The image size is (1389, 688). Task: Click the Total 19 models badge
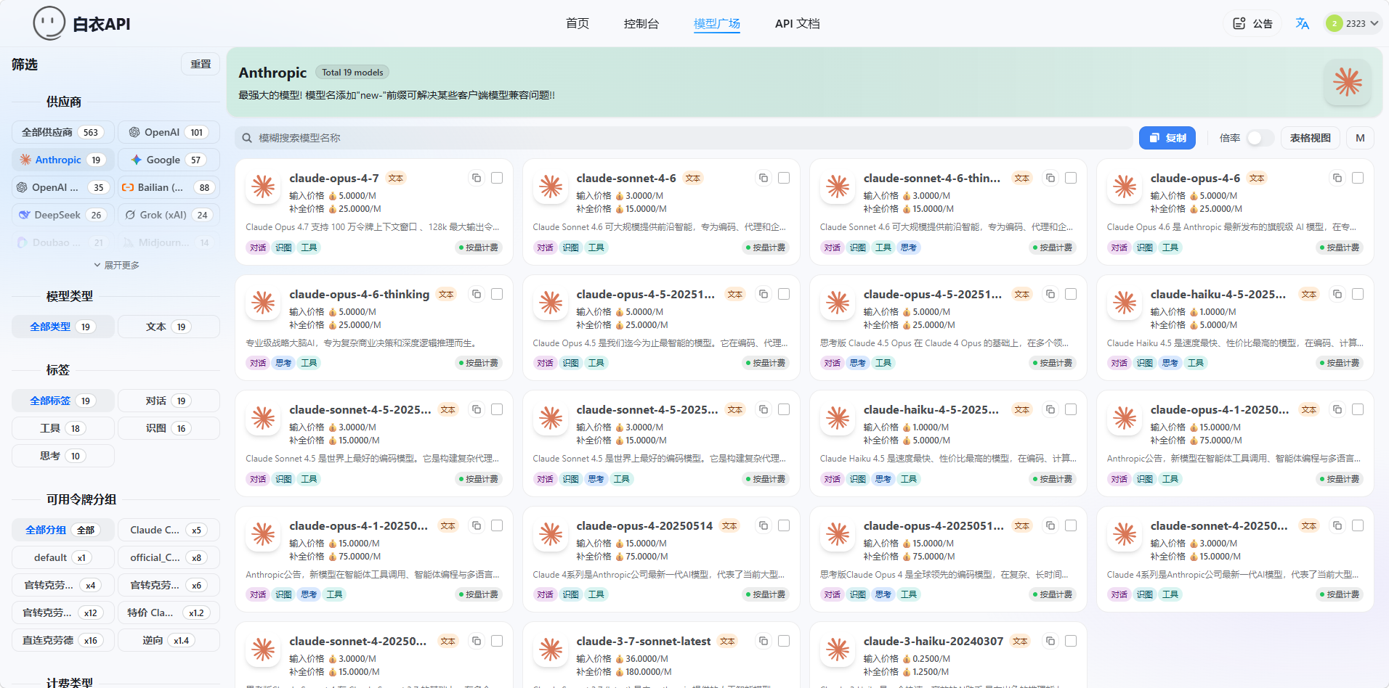click(x=352, y=73)
